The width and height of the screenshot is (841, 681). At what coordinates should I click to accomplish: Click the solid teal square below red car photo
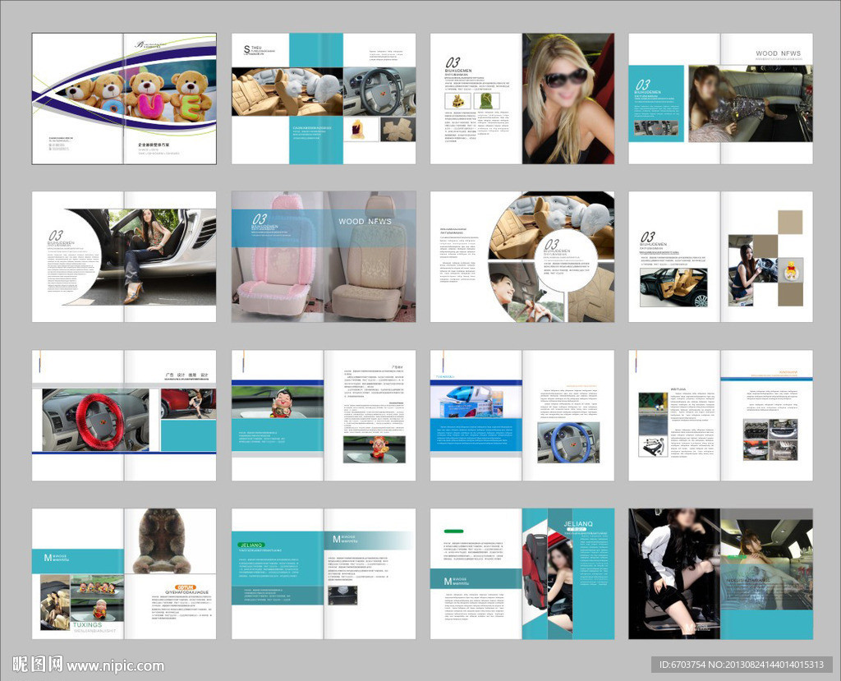188,435
